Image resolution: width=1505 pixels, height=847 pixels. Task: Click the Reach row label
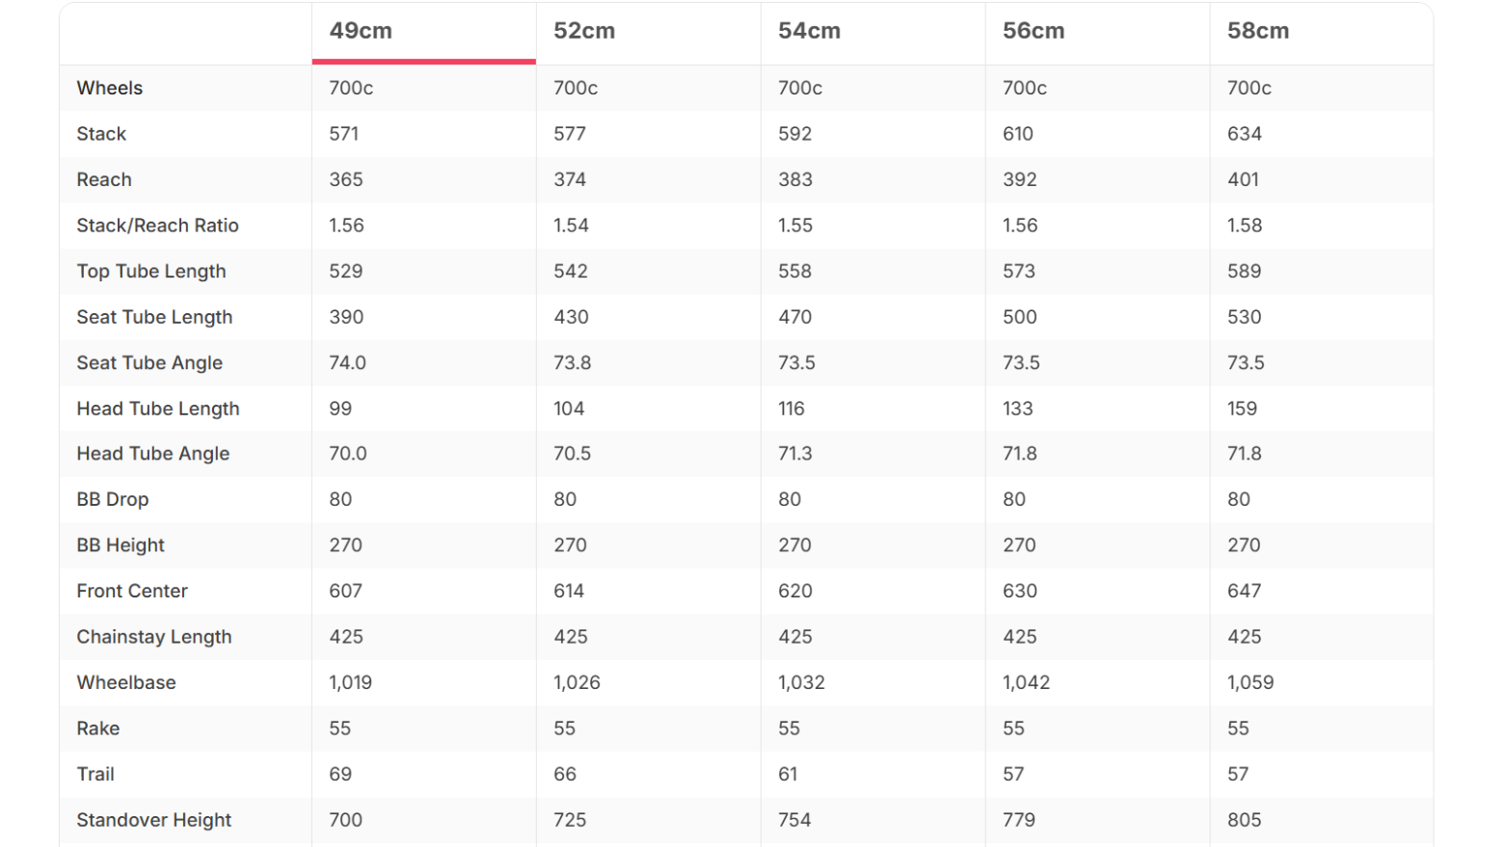click(x=104, y=179)
